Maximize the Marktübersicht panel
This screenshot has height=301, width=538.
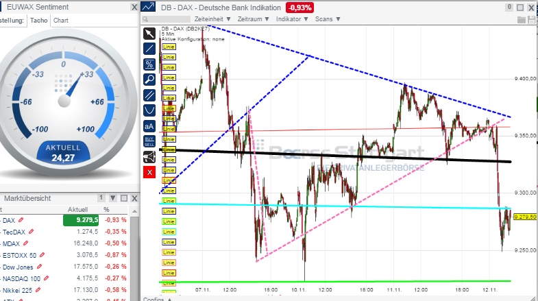click(x=124, y=198)
